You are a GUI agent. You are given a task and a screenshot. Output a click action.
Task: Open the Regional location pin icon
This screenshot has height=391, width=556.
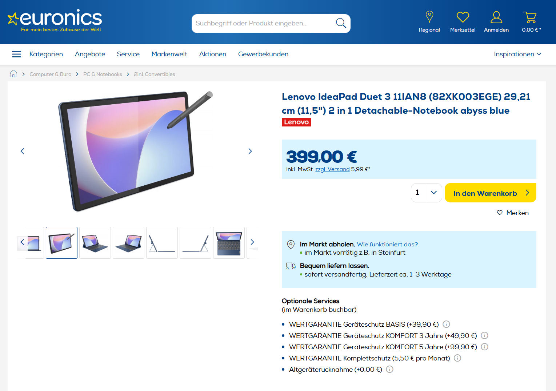429,17
